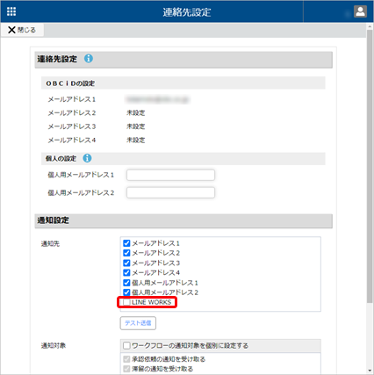Click the scrollbar down arrow
Screen dimensions: 374x375
(370, 371)
